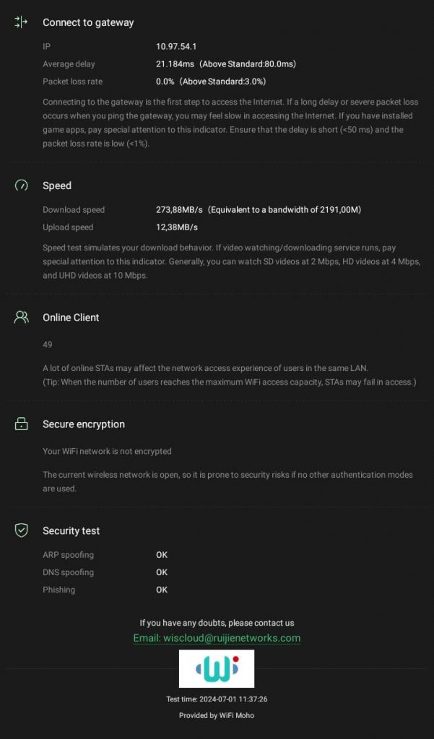
Task: Click the DNS spoofing OK status
Action: point(162,572)
